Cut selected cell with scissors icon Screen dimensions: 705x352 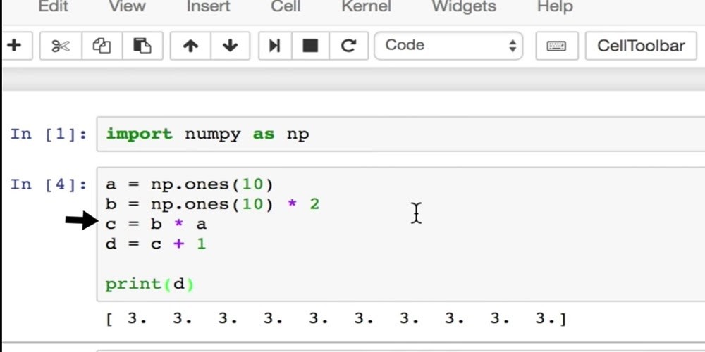tap(61, 46)
